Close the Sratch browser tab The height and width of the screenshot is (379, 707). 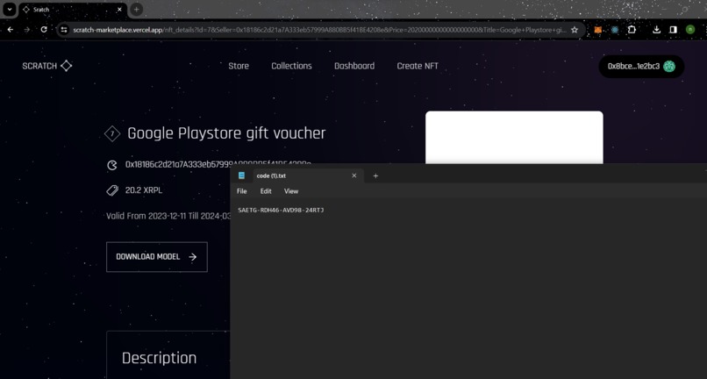pyautogui.click(x=119, y=9)
